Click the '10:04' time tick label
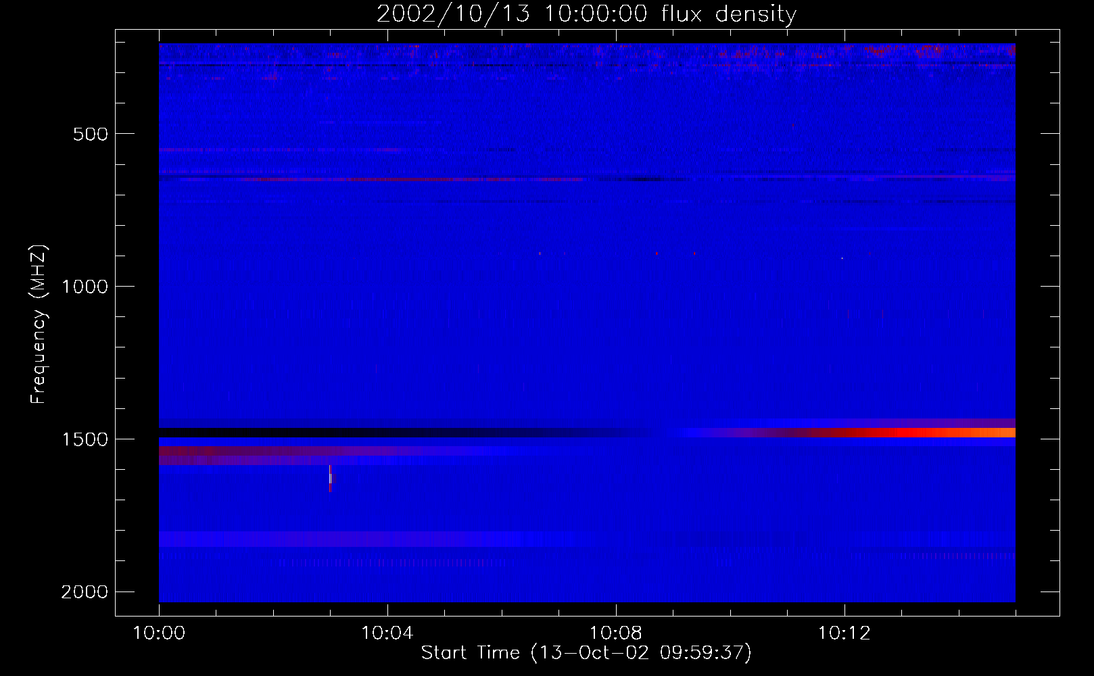This screenshot has height=676, width=1094. pos(387,633)
